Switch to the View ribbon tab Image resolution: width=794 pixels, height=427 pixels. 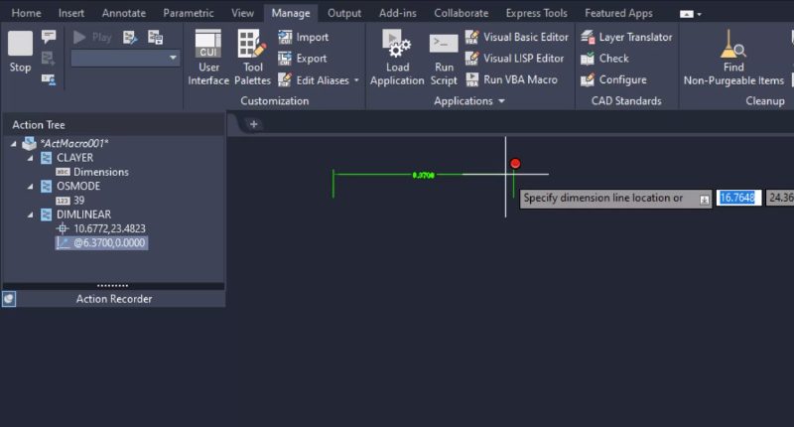tap(242, 13)
